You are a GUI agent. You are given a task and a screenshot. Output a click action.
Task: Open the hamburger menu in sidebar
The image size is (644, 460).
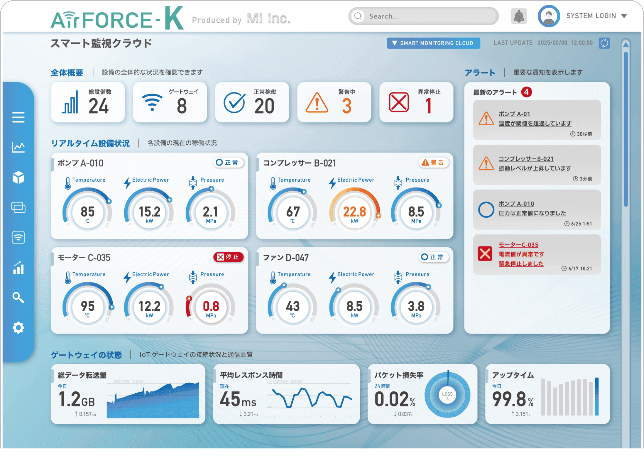click(x=18, y=117)
